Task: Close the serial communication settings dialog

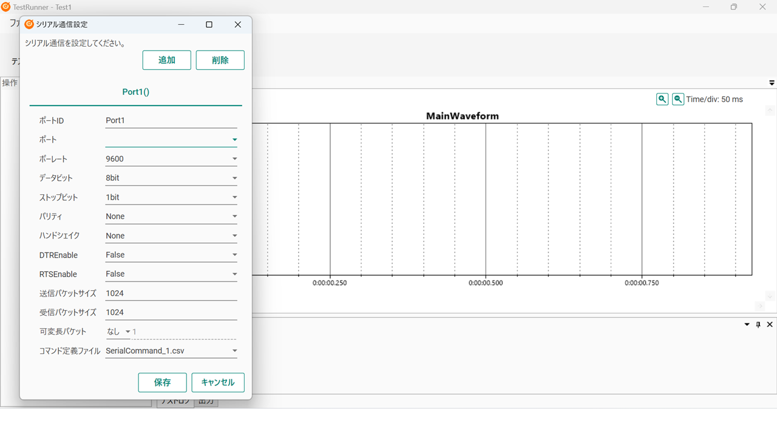Action: [x=237, y=24]
